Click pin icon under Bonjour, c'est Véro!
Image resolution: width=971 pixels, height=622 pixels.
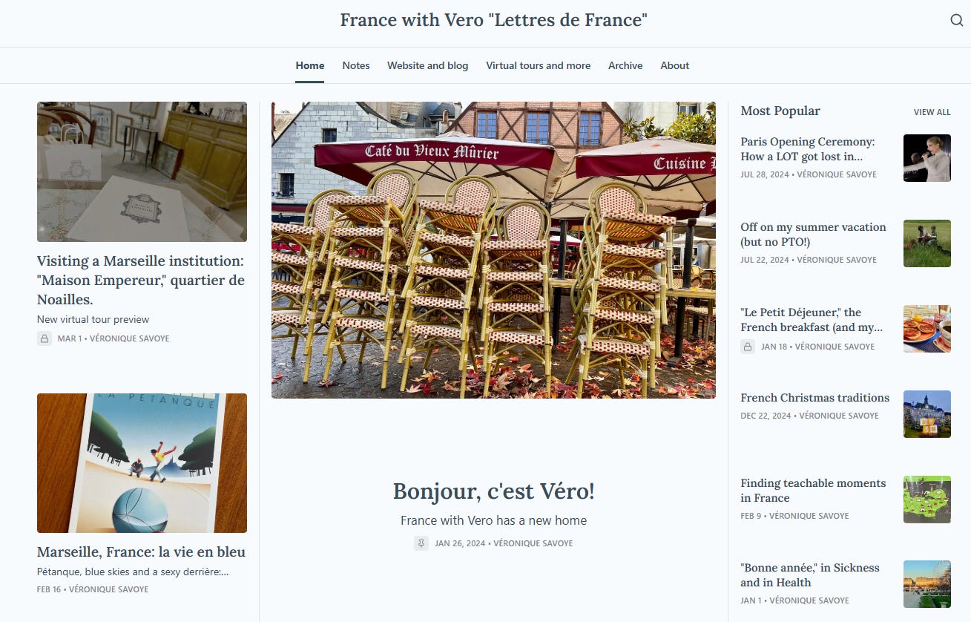421,543
